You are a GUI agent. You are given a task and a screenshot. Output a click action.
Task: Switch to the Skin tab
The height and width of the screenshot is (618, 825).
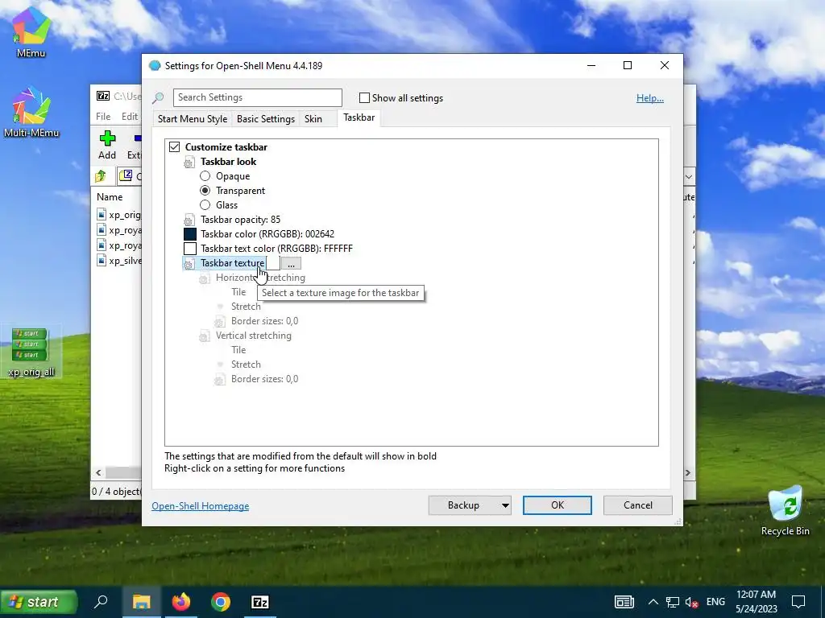point(313,119)
